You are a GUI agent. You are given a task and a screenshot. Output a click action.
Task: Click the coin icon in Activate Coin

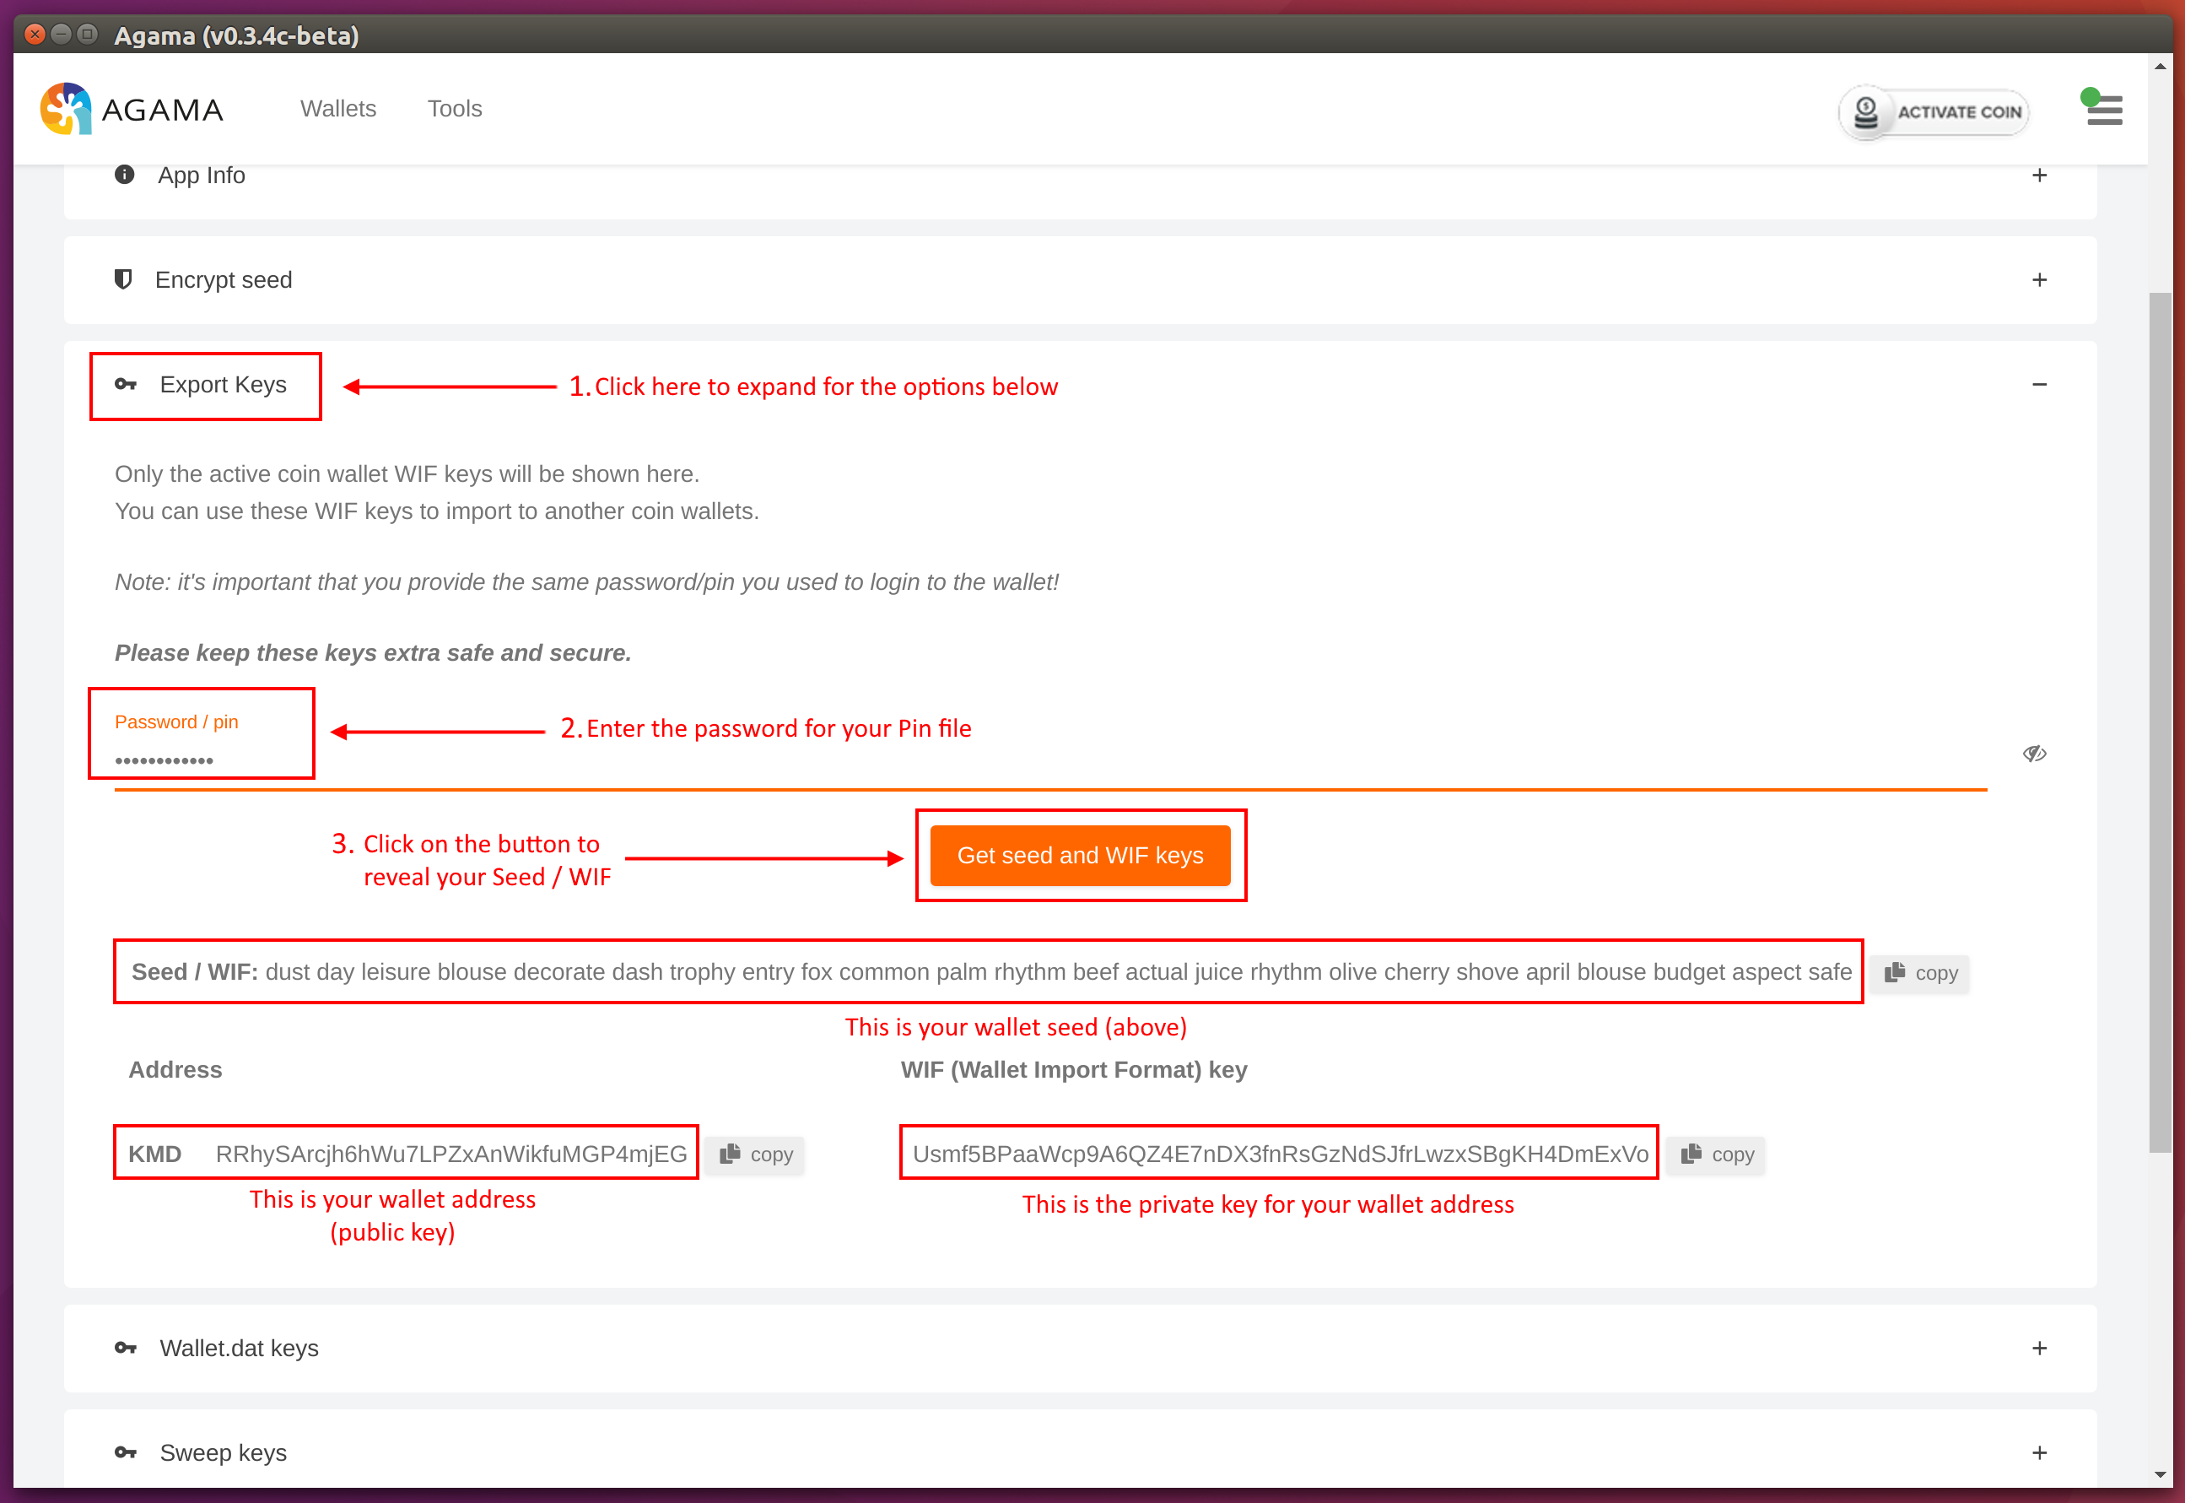tap(1866, 113)
